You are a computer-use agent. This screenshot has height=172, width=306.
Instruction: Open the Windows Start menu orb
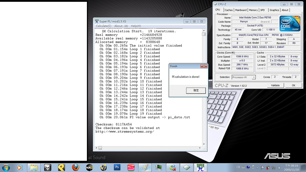coord(6,168)
